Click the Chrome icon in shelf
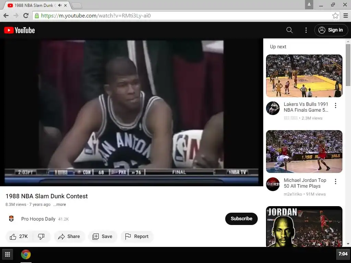The image size is (351, 263). coord(26,254)
